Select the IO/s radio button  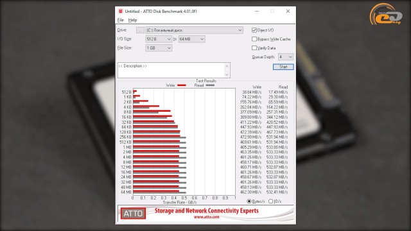(271, 201)
